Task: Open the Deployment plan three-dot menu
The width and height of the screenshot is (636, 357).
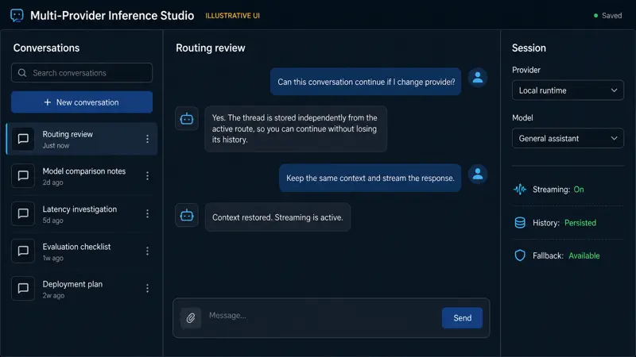Action: [x=147, y=288]
